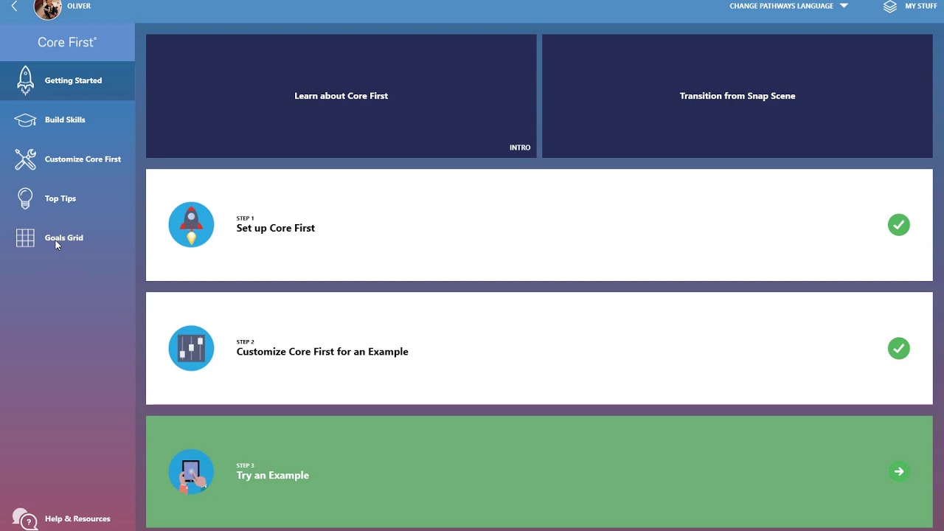Viewport: 944px width, 531px height.
Task: Open Build Skills section
Action: point(67,119)
